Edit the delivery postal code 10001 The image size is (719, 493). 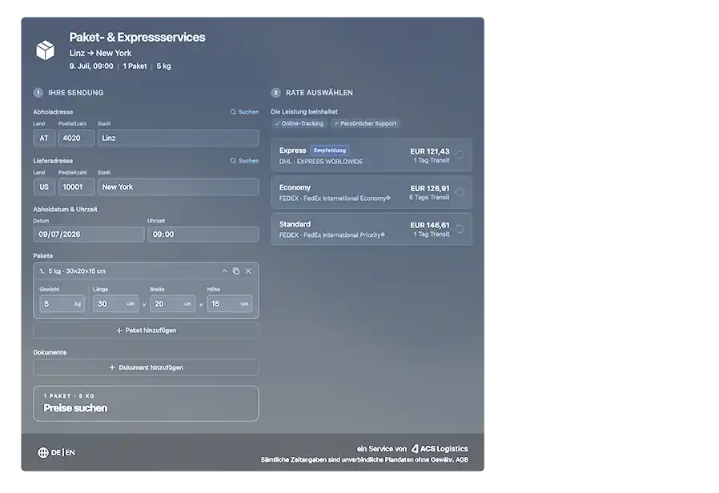pos(76,187)
